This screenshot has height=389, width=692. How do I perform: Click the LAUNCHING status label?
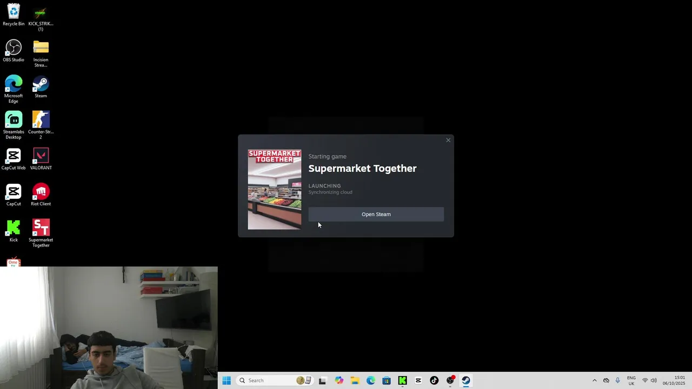[324, 186]
